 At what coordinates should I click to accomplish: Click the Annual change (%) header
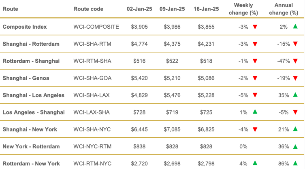pyautogui.click(x=284, y=9)
